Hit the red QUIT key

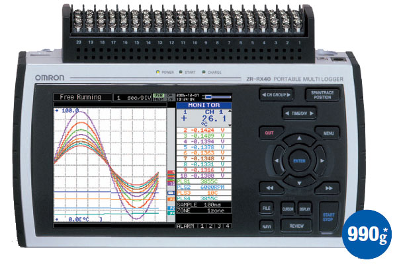(270, 133)
